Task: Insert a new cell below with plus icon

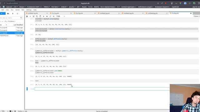Action: click(x=30, y=16)
